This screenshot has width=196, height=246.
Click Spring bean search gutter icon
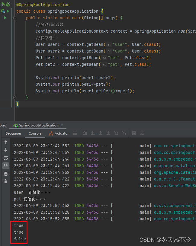pos(2,5)
